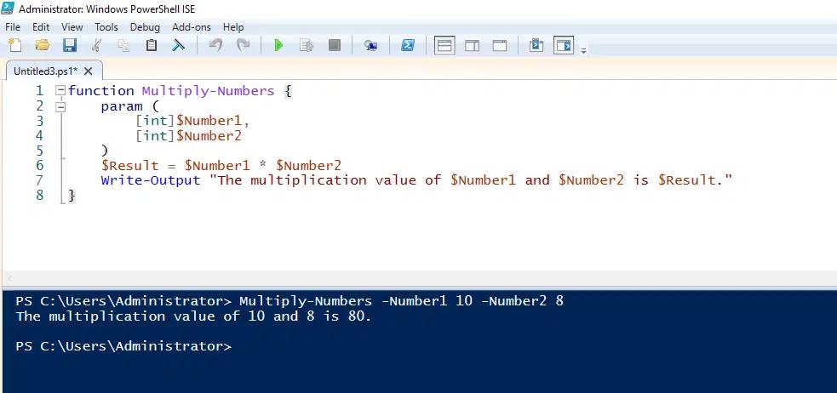Show script pane maximized layout

499,45
